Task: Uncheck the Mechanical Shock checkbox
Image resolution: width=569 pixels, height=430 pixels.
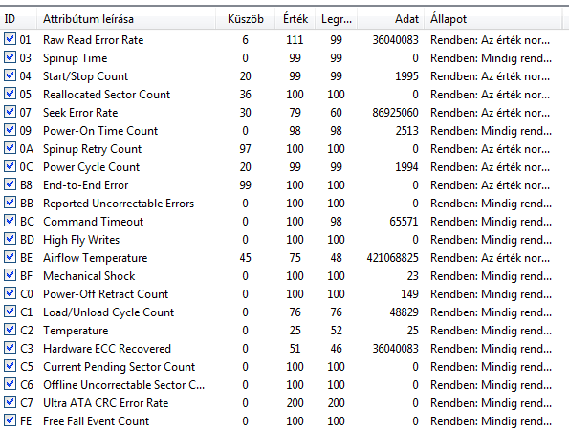Action: [10, 275]
